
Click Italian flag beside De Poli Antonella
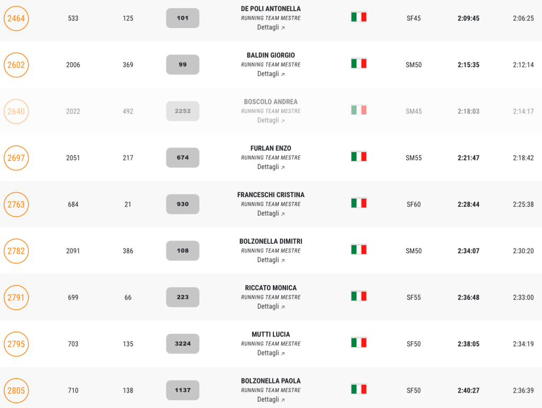click(359, 17)
